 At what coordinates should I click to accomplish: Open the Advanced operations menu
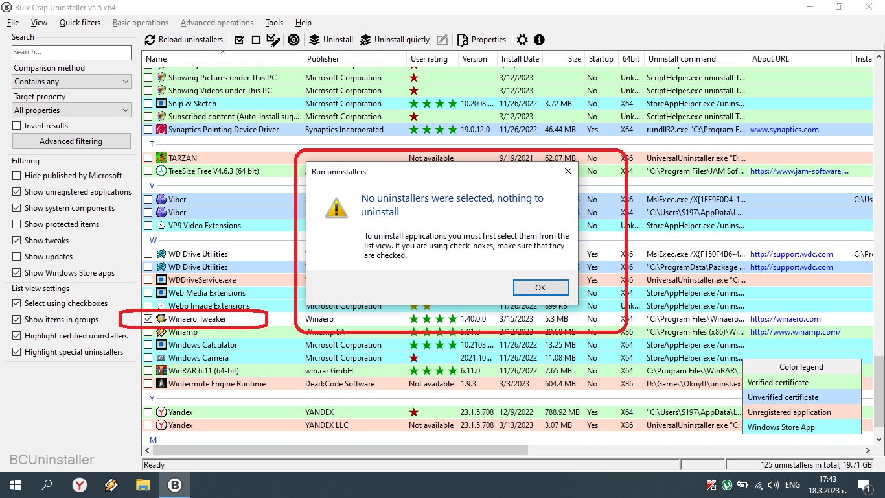(x=217, y=23)
